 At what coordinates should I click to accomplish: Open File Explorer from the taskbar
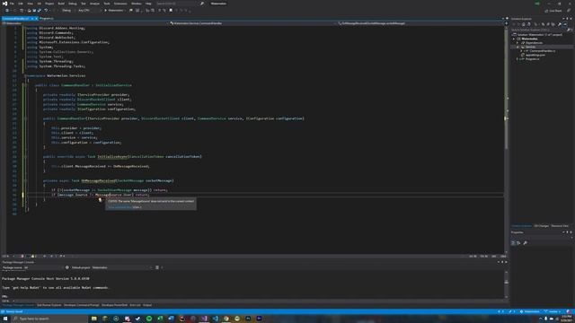[x=93, y=319]
